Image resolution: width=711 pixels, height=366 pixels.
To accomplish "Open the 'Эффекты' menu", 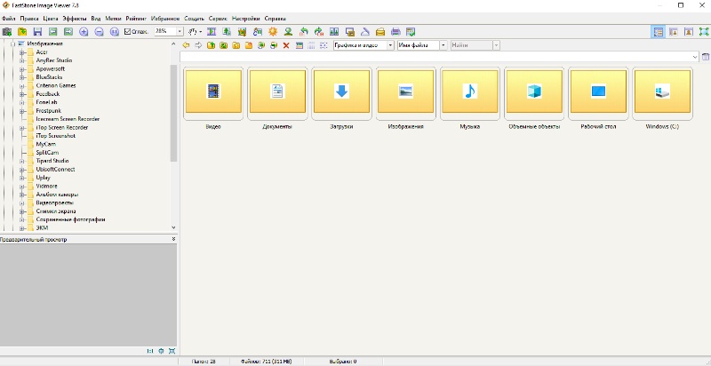I will click(x=76, y=18).
